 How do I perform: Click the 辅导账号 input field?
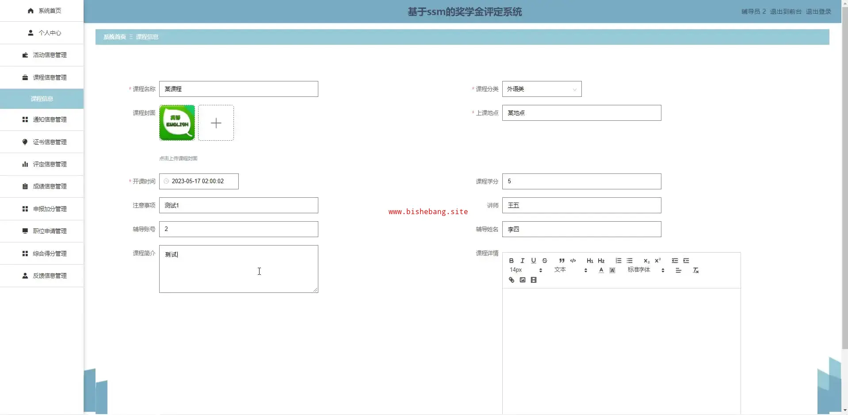(x=238, y=229)
